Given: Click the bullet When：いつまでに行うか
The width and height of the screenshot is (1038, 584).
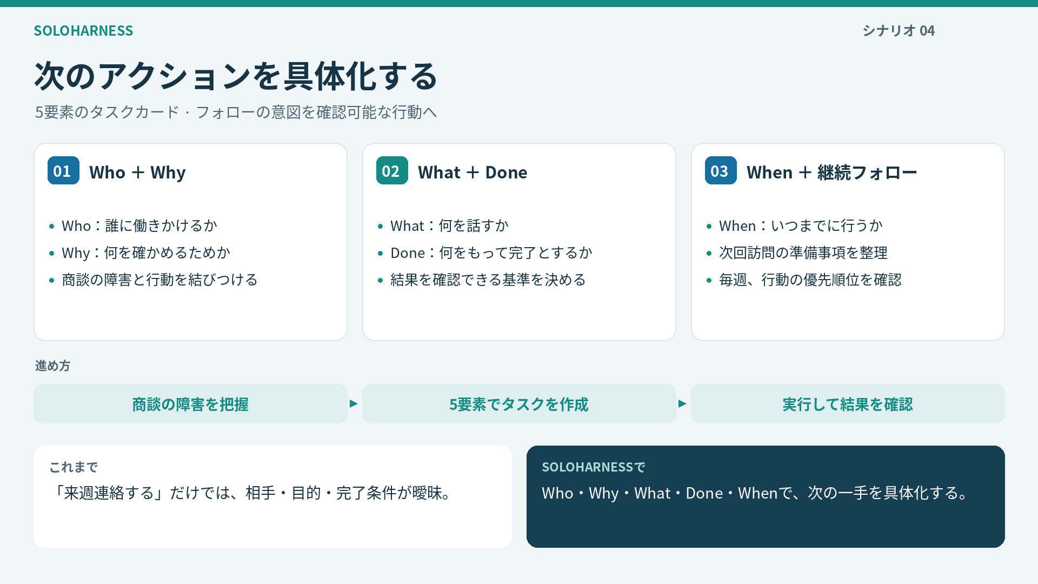Looking at the screenshot, I should click(x=801, y=225).
